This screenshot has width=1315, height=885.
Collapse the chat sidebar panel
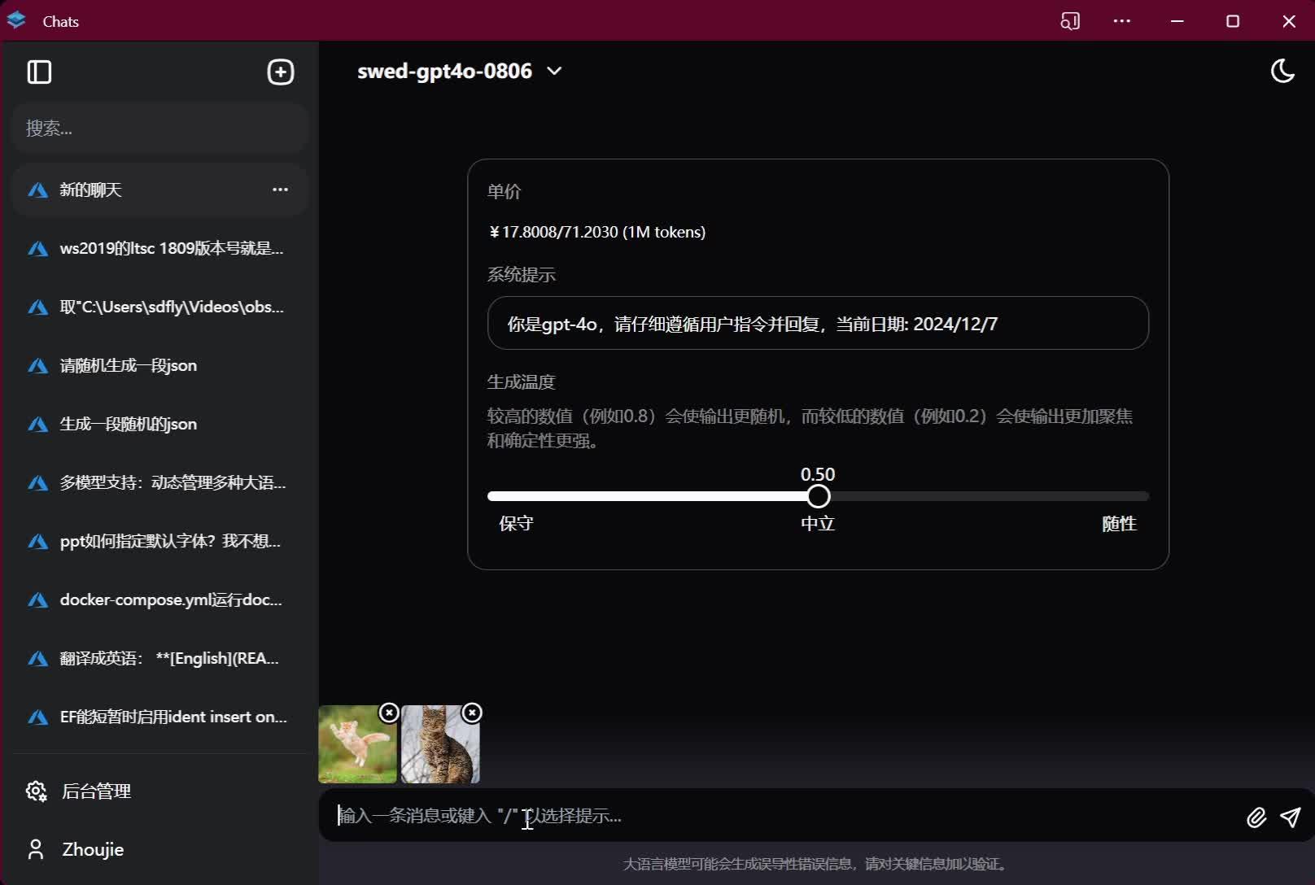coord(38,72)
